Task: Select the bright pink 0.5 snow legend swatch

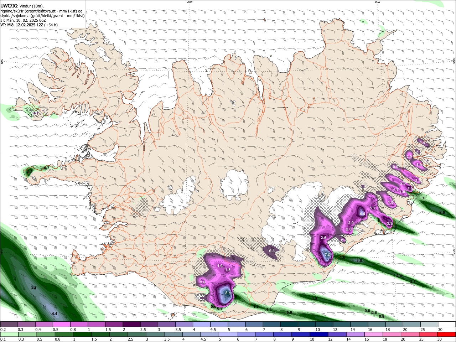Action: 61,325
